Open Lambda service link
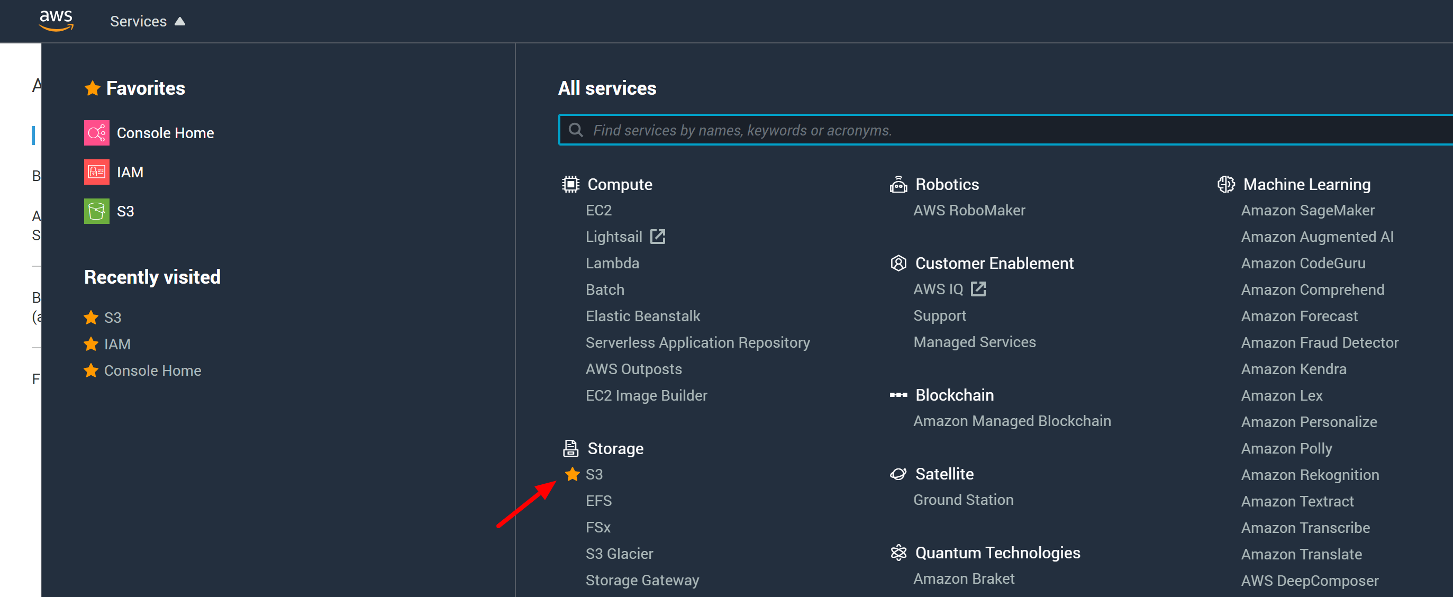 point(612,264)
